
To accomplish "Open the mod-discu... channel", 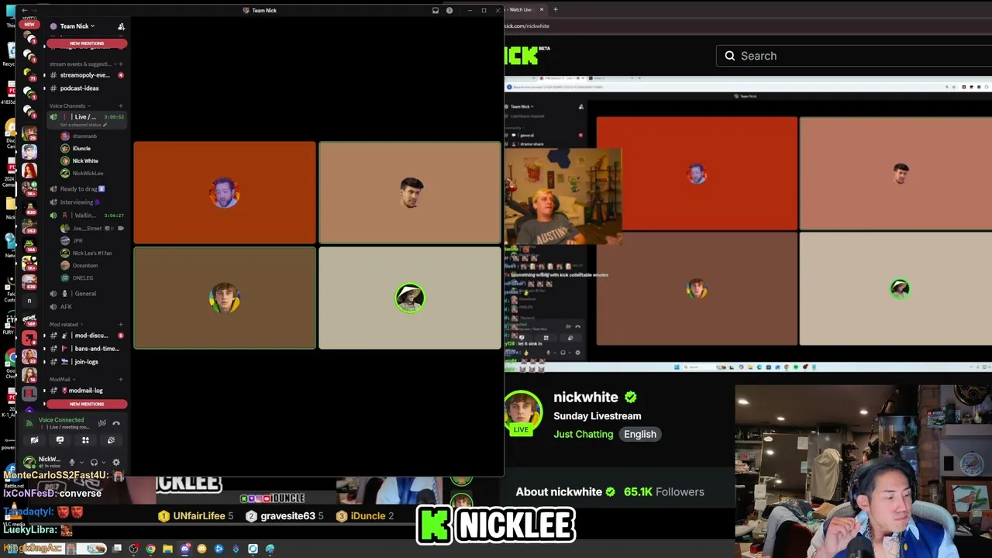I will tap(85, 336).
